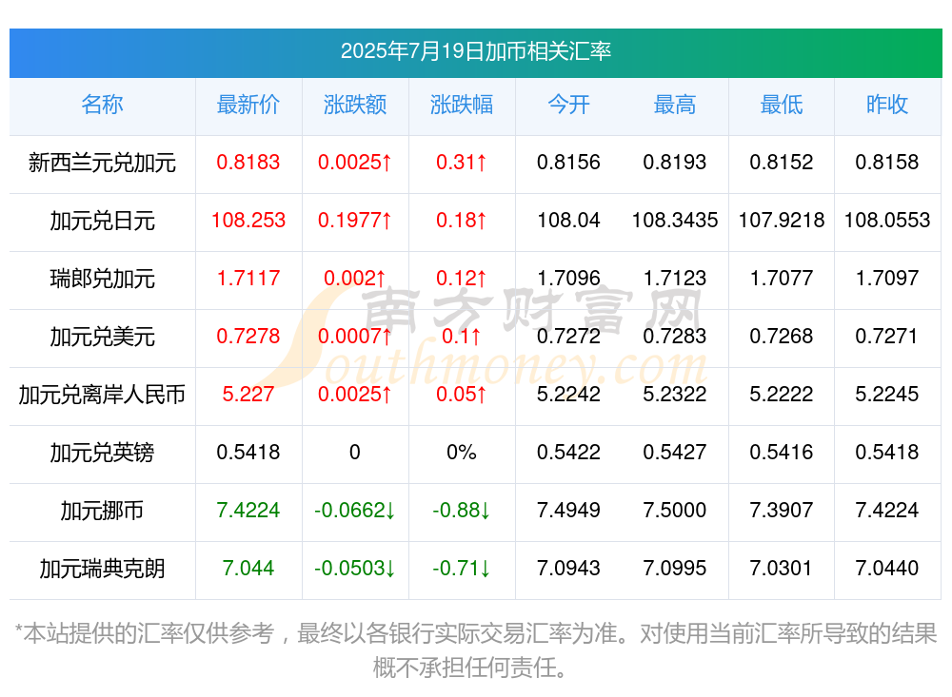Click change percent 0%
The height and width of the screenshot is (697, 952).
[x=462, y=453]
